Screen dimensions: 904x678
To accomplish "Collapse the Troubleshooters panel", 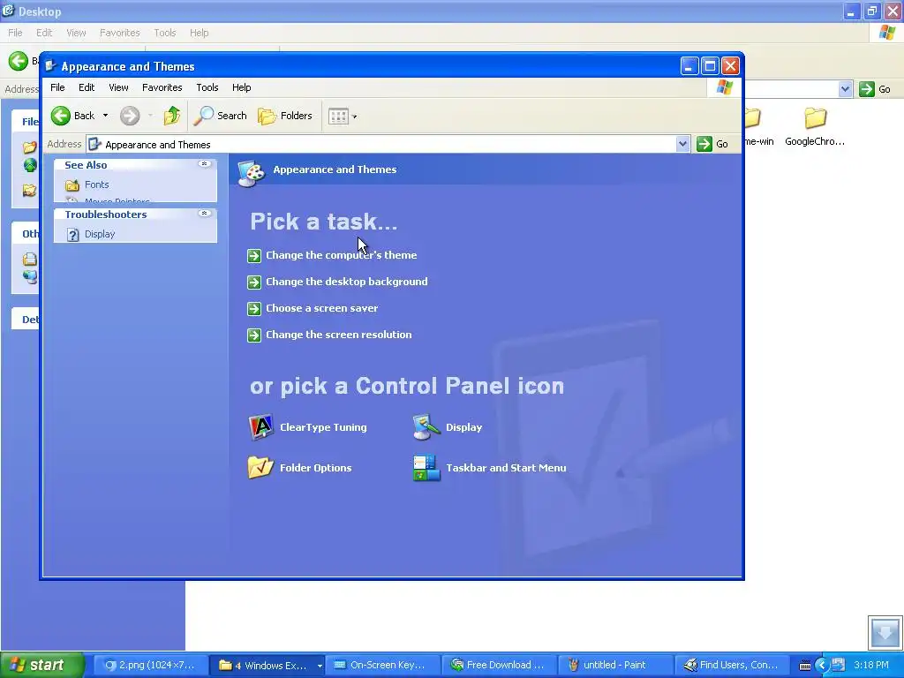I will click(204, 214).
